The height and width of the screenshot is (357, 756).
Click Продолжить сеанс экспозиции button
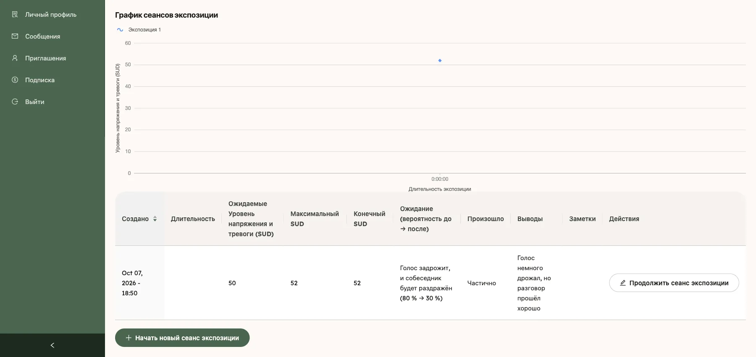click(x=674, y=283)
